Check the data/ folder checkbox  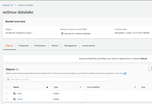(7, 94)
